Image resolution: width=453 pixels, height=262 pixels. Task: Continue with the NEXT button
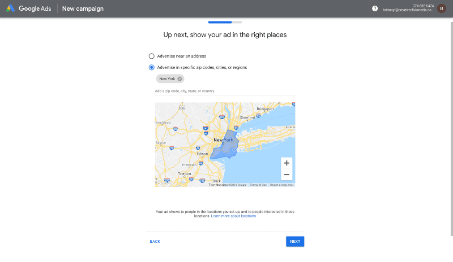click(295, 242)
